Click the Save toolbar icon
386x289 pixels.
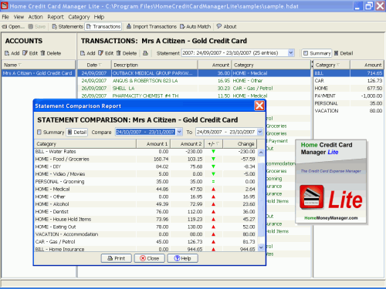coord(37,26)
